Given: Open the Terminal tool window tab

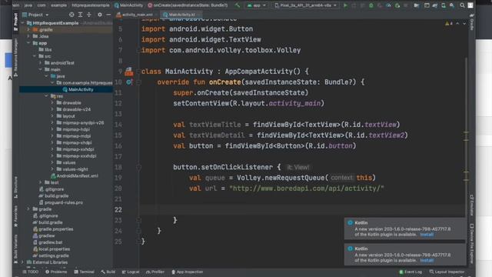Looking at the screenshot, I should (84, 272).
